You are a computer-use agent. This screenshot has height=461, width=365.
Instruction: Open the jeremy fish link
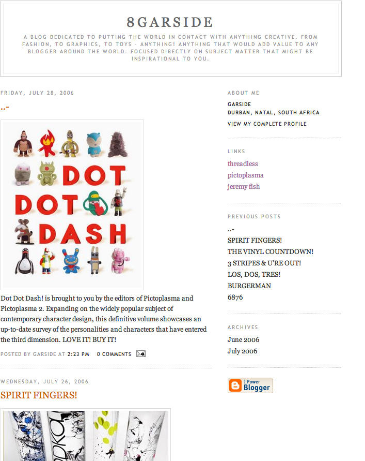244,186
